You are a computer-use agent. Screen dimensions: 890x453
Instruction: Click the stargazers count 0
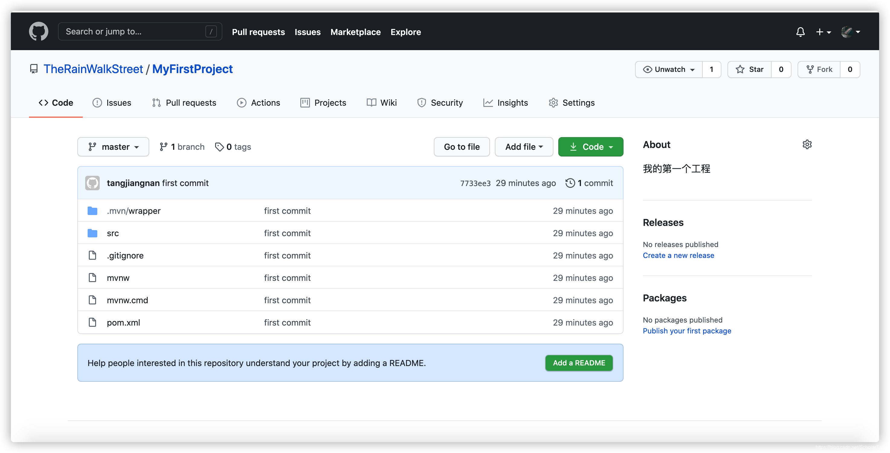tap(781, 69)
